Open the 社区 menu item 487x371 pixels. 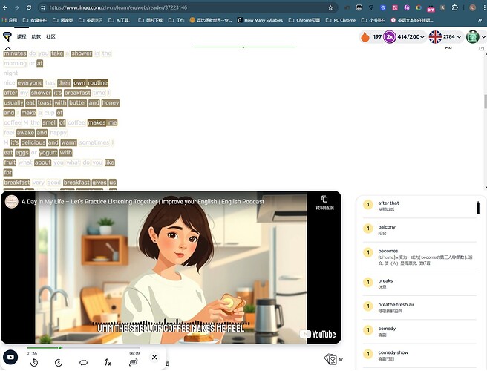pos(50,36)
